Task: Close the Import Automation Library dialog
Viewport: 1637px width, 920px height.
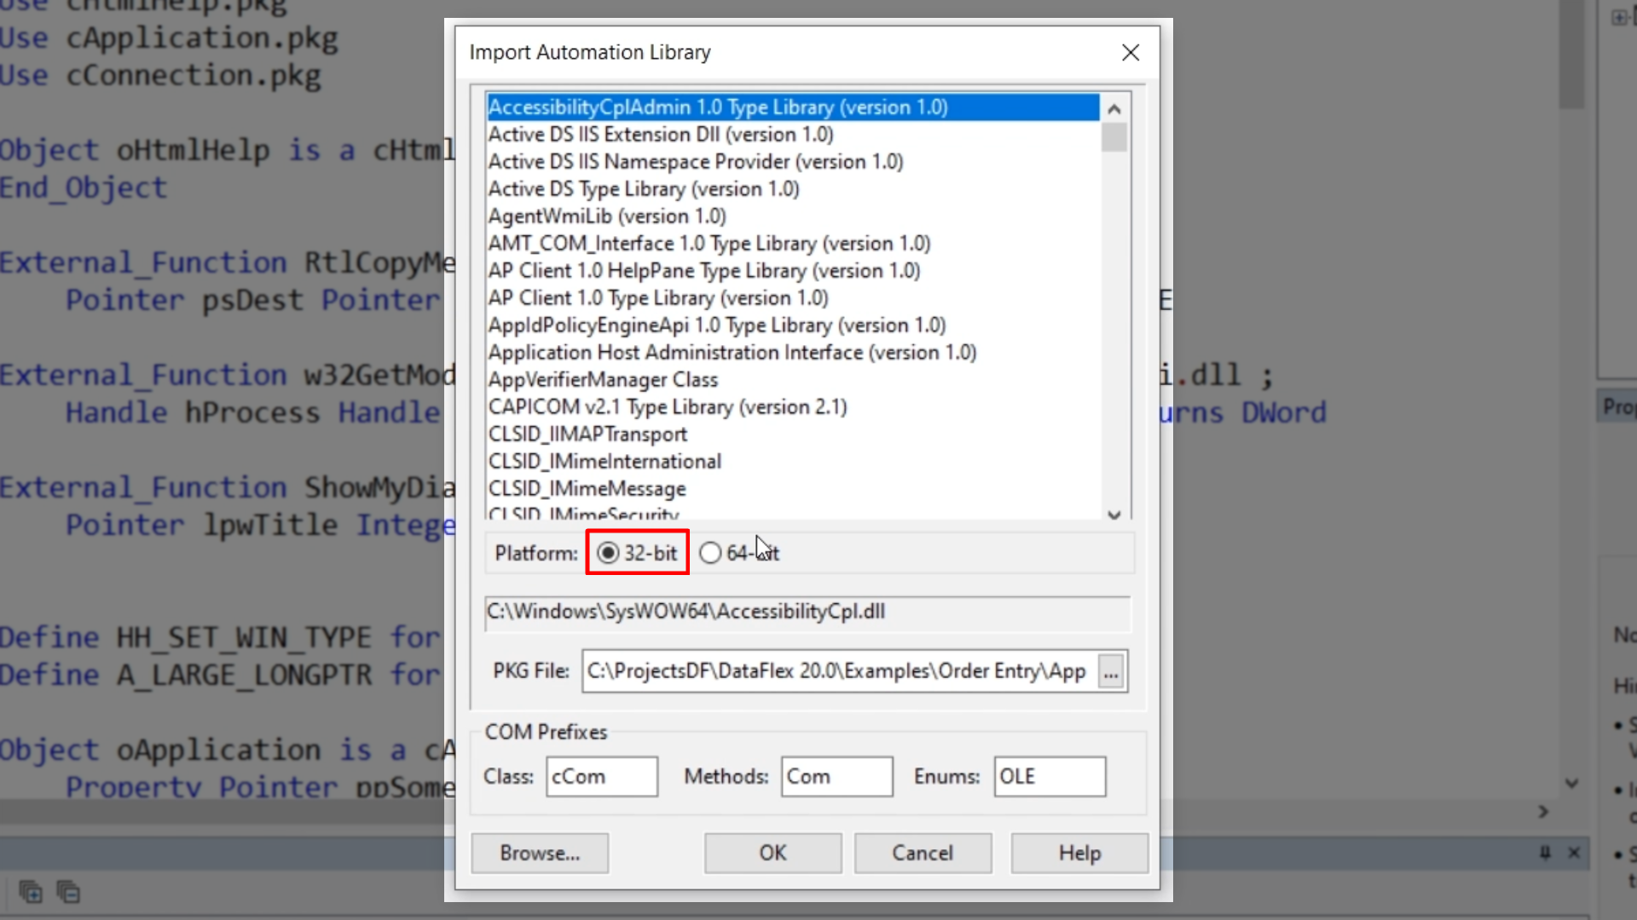Action: click(x=1131, y=53)
